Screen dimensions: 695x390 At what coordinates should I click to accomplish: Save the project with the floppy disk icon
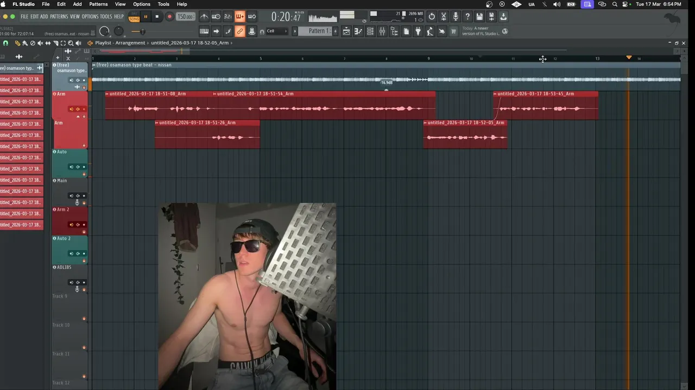coord(479,17)
